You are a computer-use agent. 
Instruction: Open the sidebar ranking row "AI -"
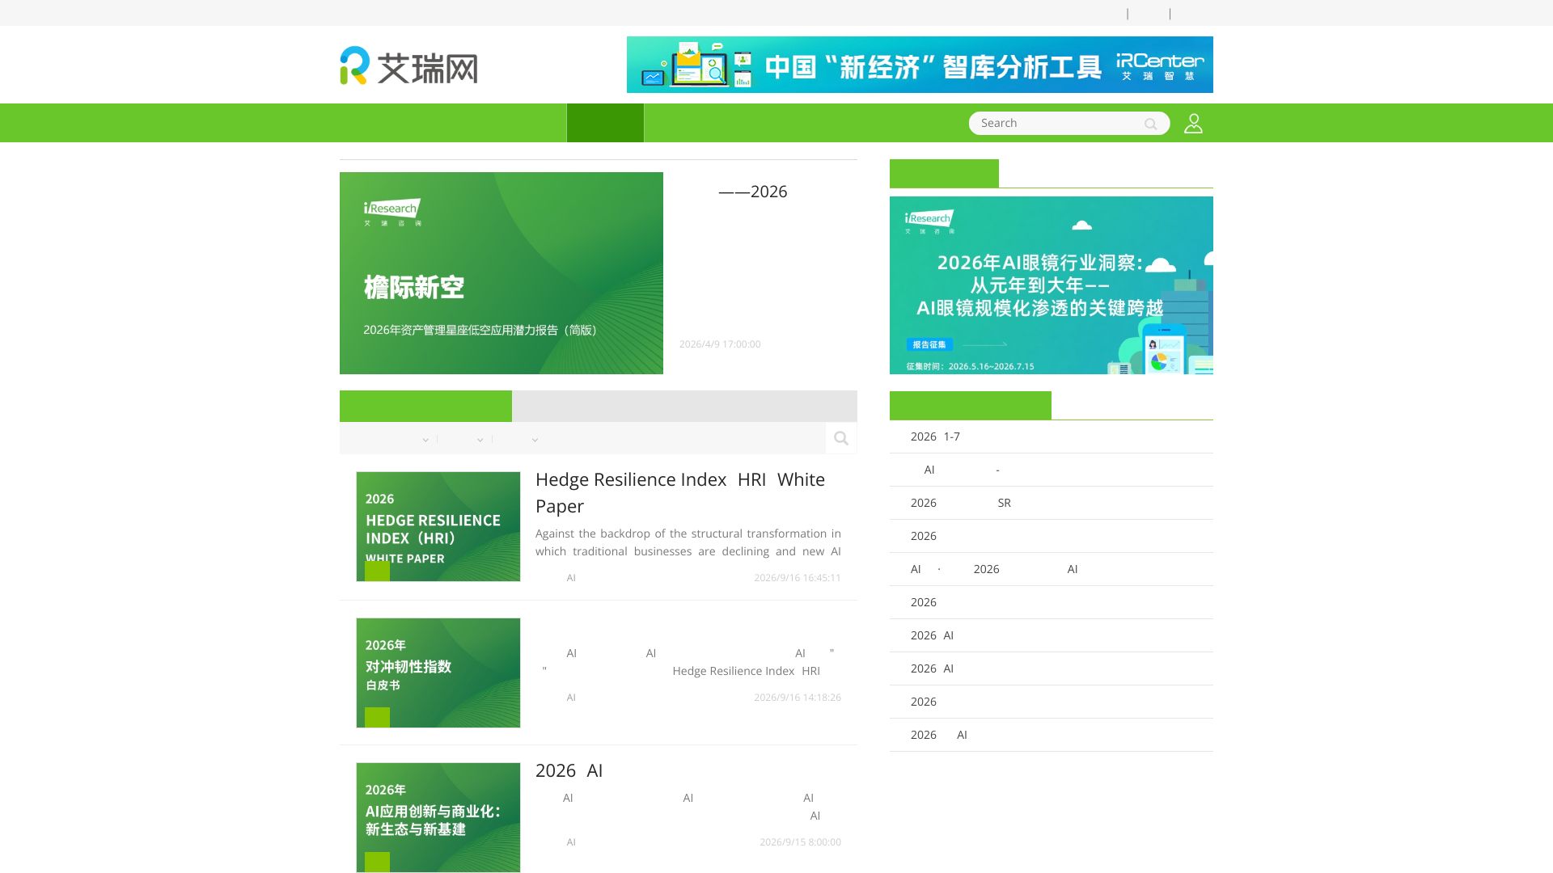[1052, 470]
